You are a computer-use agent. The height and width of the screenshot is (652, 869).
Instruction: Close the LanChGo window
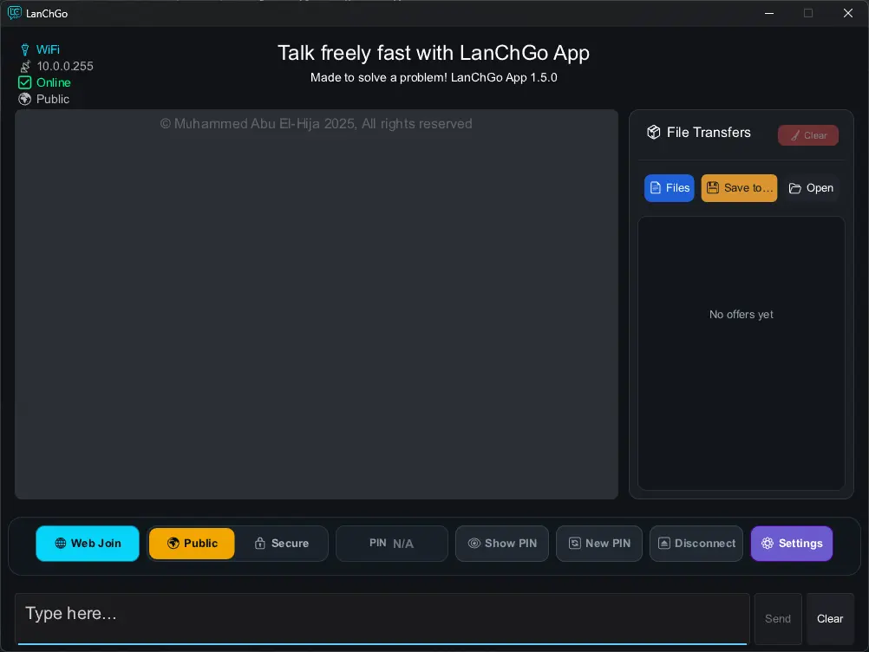click(x=847, y=13)
